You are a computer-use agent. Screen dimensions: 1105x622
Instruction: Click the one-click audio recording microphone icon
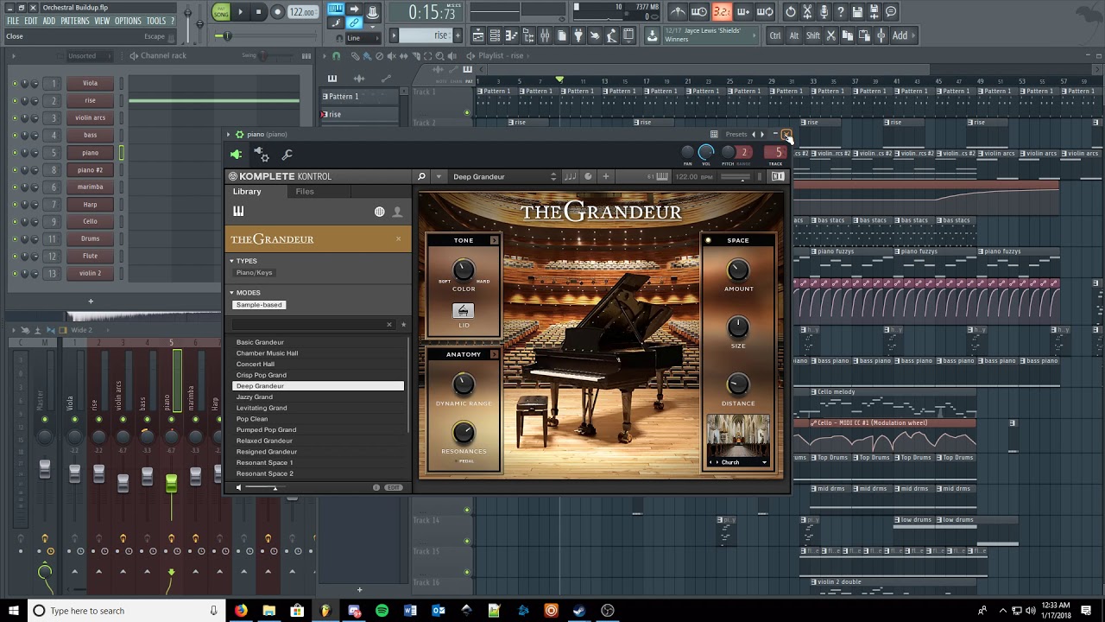click(824, 12)
